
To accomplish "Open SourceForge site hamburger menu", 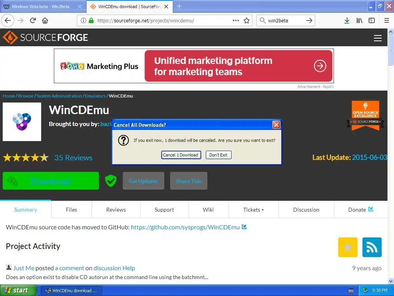I will [x=378, y=38].
